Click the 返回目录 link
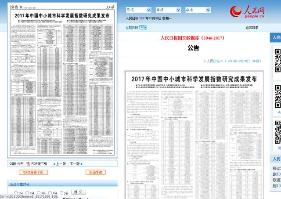281x199 pixels. click(x=252, y=28)
